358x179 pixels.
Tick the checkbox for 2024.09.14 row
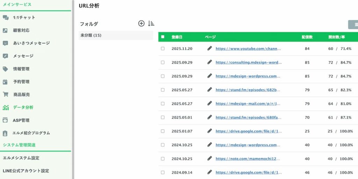tap(163, 172)
